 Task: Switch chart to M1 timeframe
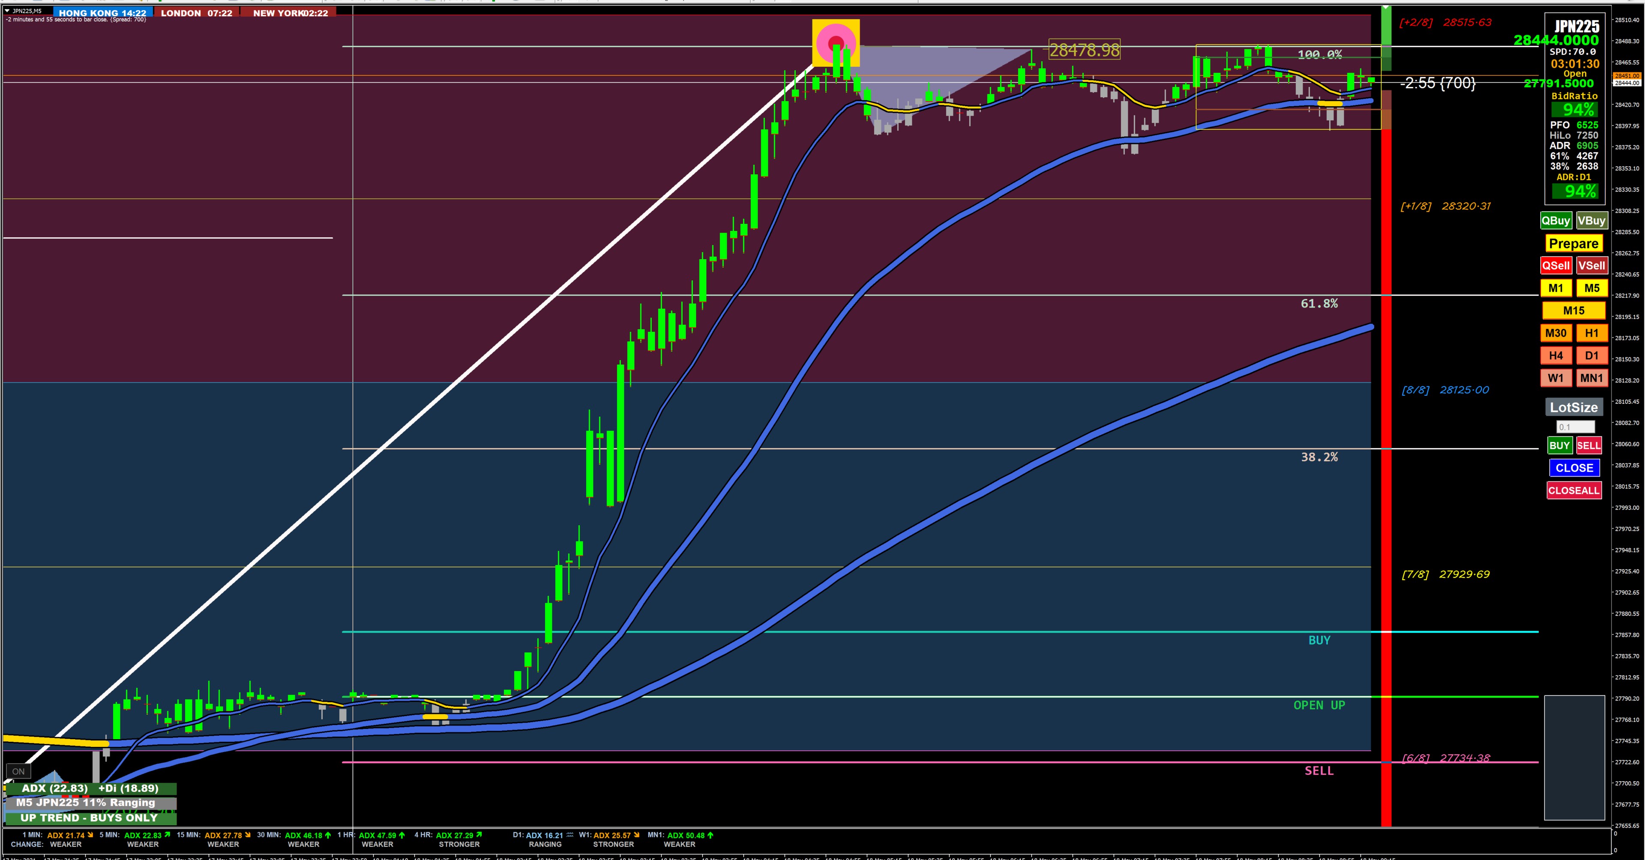(x=1555, y=288)
